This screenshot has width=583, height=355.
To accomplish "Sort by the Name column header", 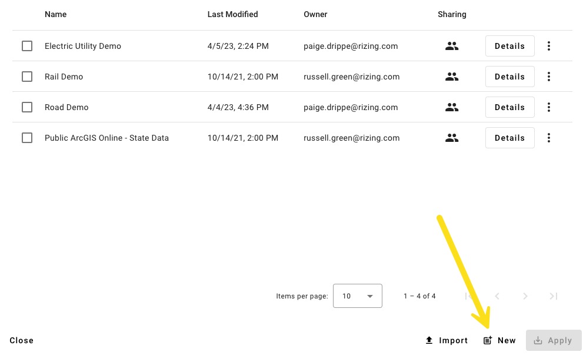I will 55,14.
